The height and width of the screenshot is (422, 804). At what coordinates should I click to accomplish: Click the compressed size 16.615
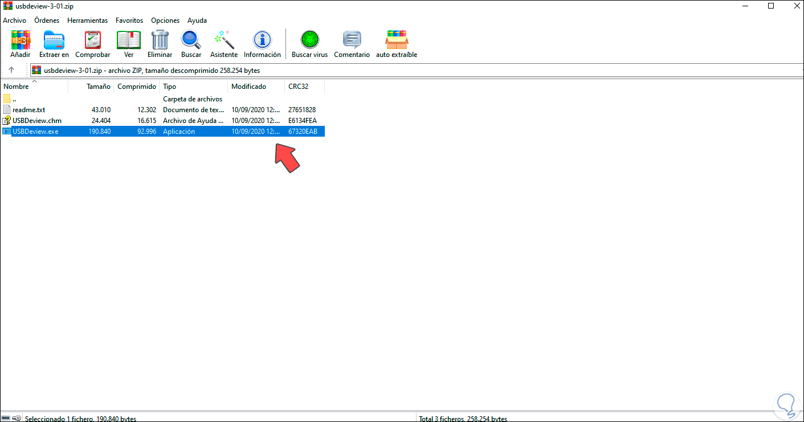coord(146,121)
